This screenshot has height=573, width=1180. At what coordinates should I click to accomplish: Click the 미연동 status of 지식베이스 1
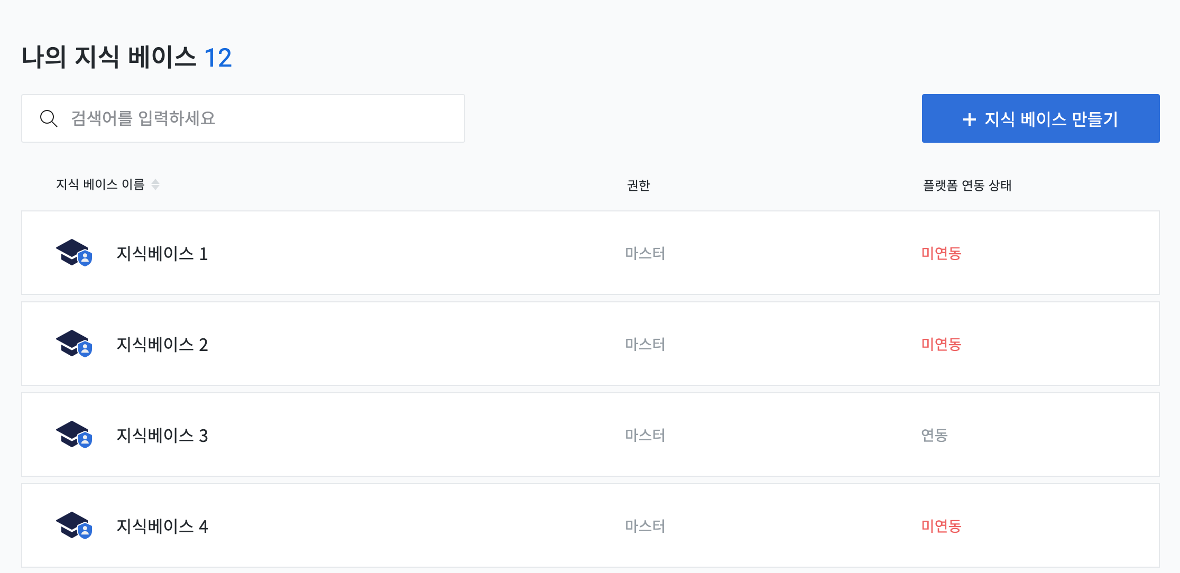point(941,253)
